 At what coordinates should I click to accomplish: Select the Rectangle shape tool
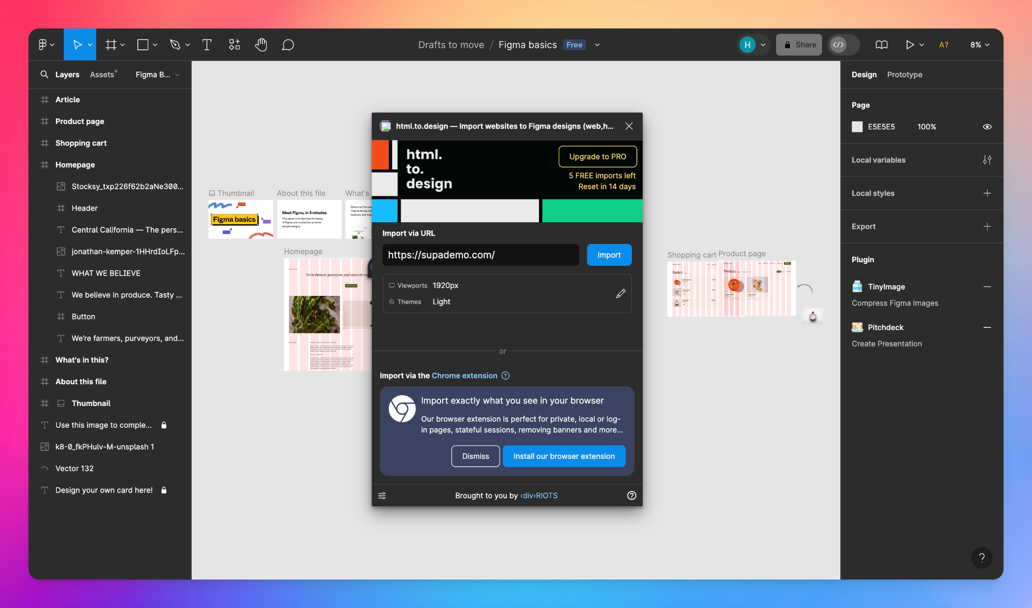(x=143, y=45)
